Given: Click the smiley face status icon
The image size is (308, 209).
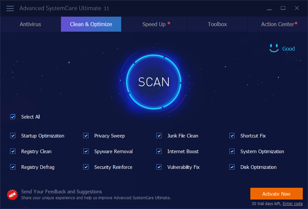Looking at the screenshot, I should pyautogui.click(x=274, y=48).
